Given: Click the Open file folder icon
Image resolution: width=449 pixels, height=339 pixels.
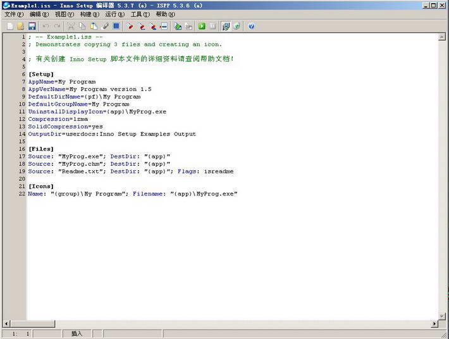Looking at the screenshot, I should pyautogui.click(x=20, y=26).
